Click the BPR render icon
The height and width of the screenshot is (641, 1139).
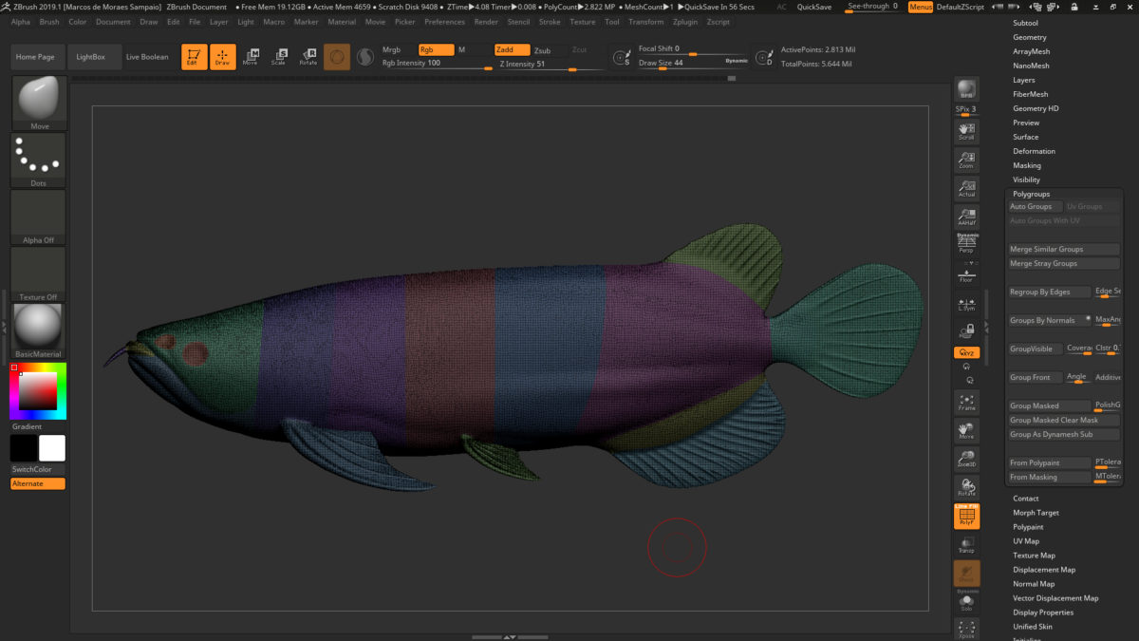(966, 89)
